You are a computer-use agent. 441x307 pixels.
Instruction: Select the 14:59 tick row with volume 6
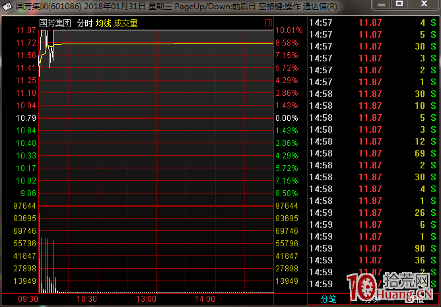[x=373, y=224]
